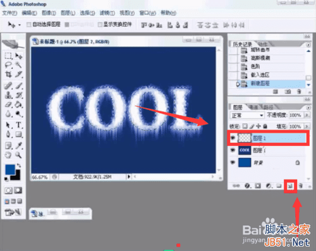Select the Clone Stamp tool
This screenshot has width=316, height=251.
tap(8, 95)
